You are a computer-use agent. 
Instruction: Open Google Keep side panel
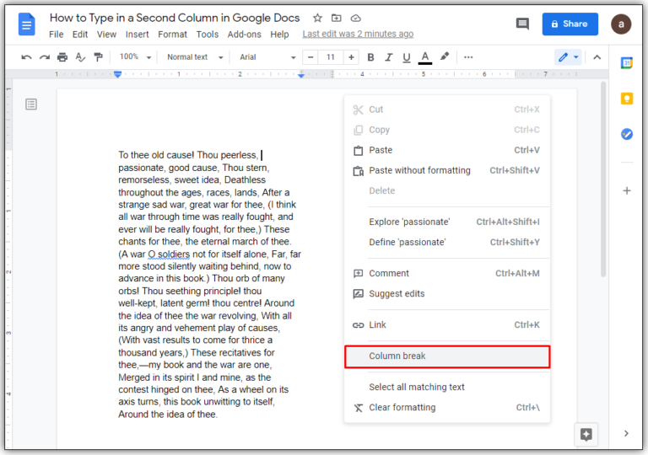click(627, 99)
